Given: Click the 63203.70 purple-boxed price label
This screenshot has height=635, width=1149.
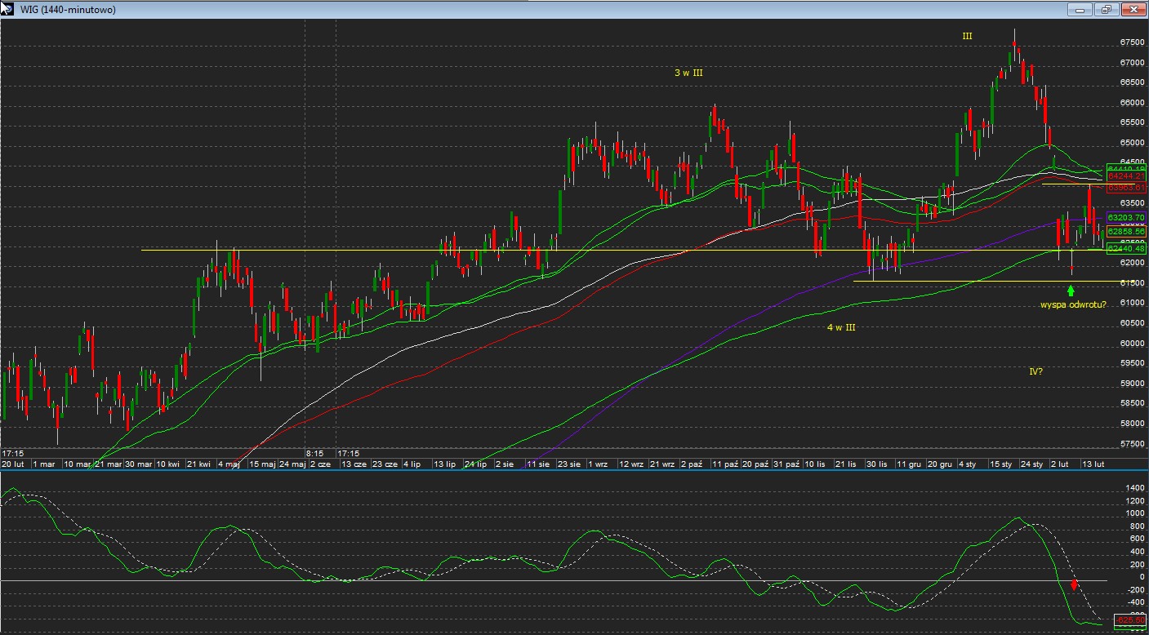Looking at the screenshot, I should [1126, 218].
